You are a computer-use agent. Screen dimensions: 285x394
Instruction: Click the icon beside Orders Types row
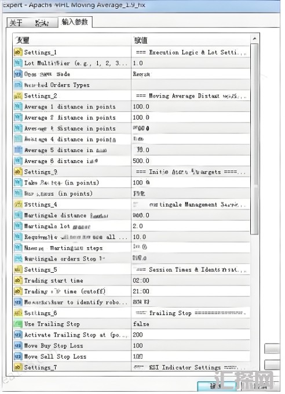(x=18, y=85)
